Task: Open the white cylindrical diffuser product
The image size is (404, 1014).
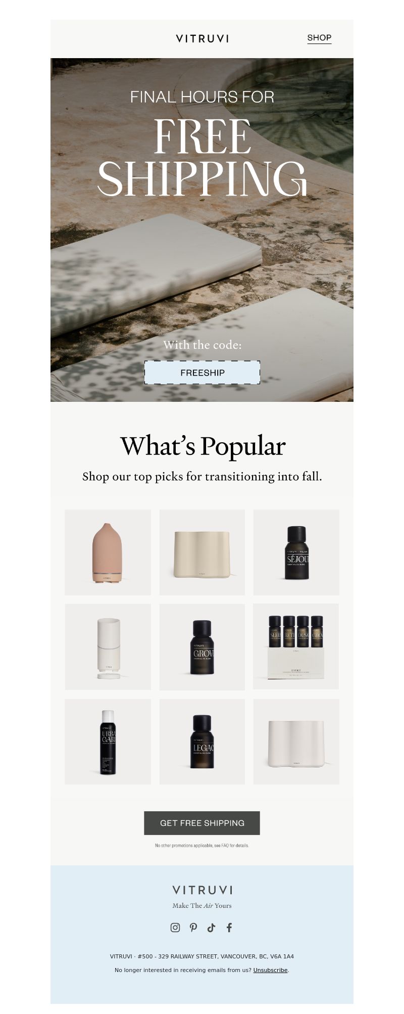Action: 108,647
